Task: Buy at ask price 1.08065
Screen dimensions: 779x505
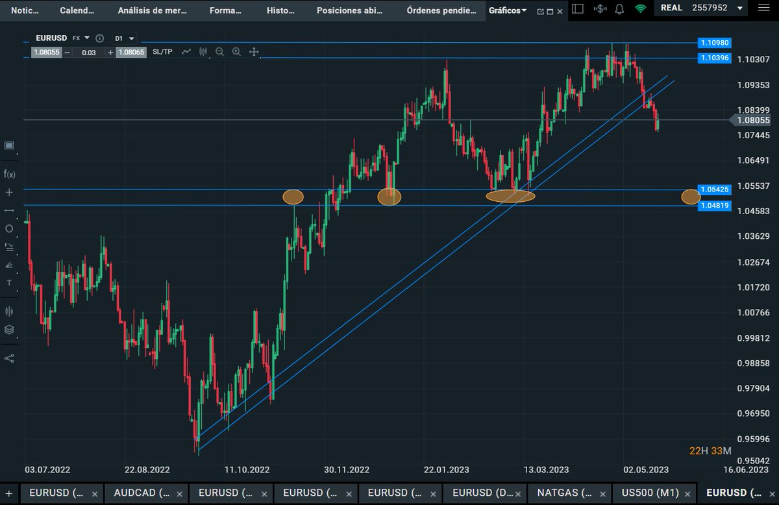Action: [131, 52]
